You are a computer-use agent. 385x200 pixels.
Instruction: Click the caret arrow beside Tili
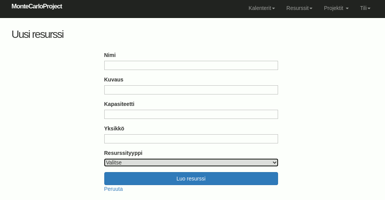click(369, 8)
